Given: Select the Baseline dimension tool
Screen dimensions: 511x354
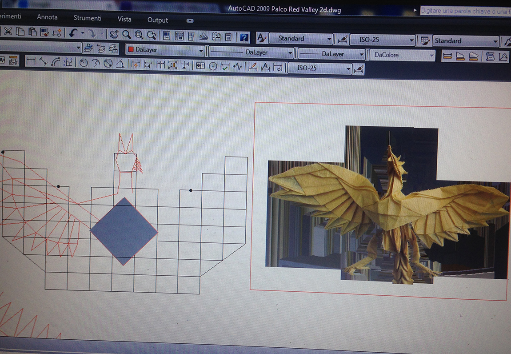Looking at the screenshot, I should coord(148,64).
